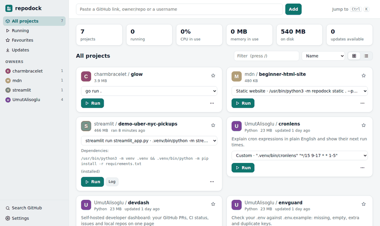Click the 'envguard' project title
The height and width of the screenshot is (226, 380).
(x=290, y=203)
